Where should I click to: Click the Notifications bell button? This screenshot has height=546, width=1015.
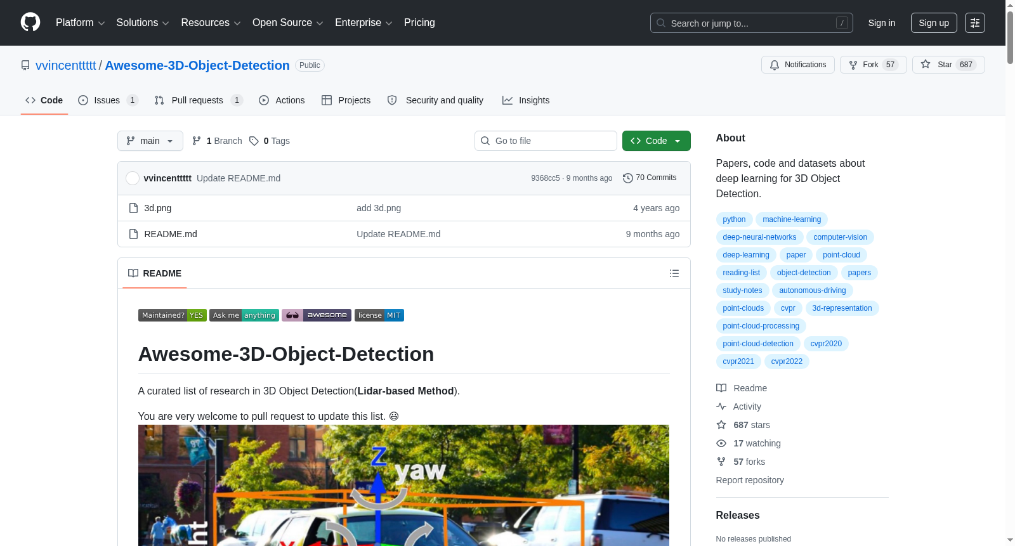pyautogui.click(x=797, y=65)
